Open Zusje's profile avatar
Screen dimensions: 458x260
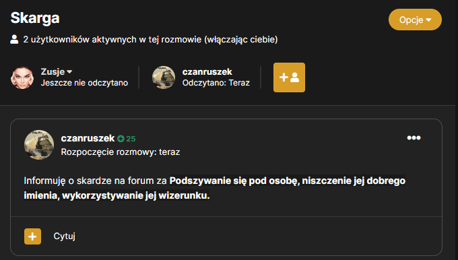click(x=22, y=77)
